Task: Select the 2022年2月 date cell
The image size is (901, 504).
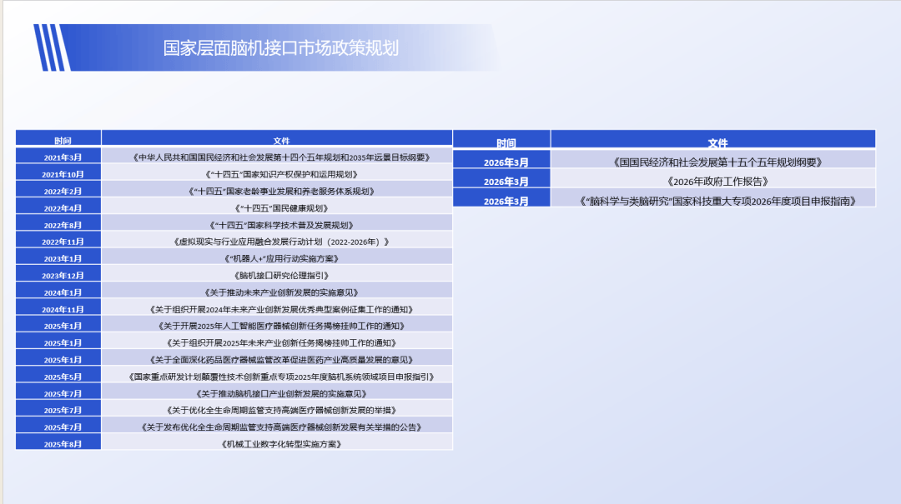Action: (58, 191)
